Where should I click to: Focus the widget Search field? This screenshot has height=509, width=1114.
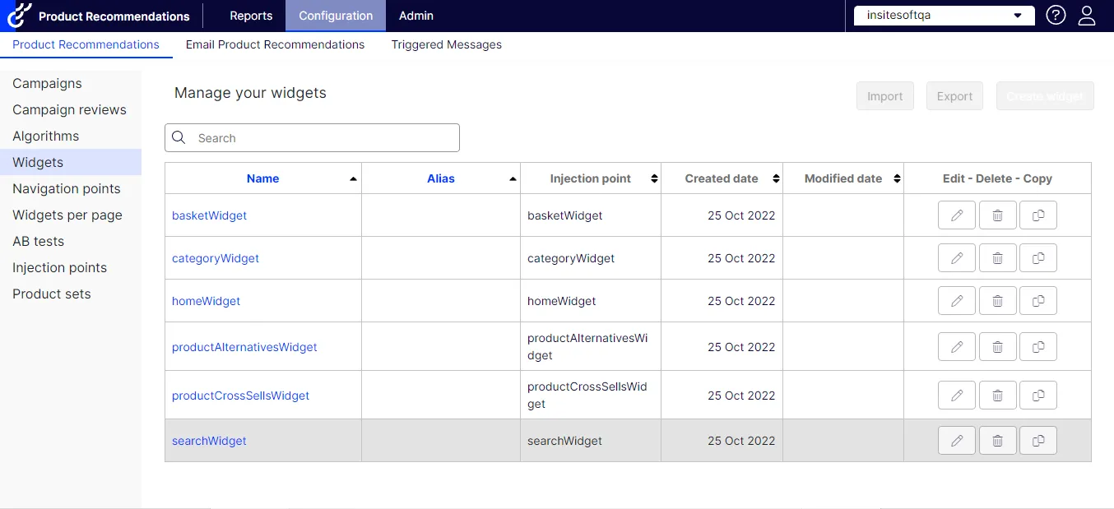coord(312,138)
